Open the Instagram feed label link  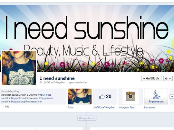[127, 107]
